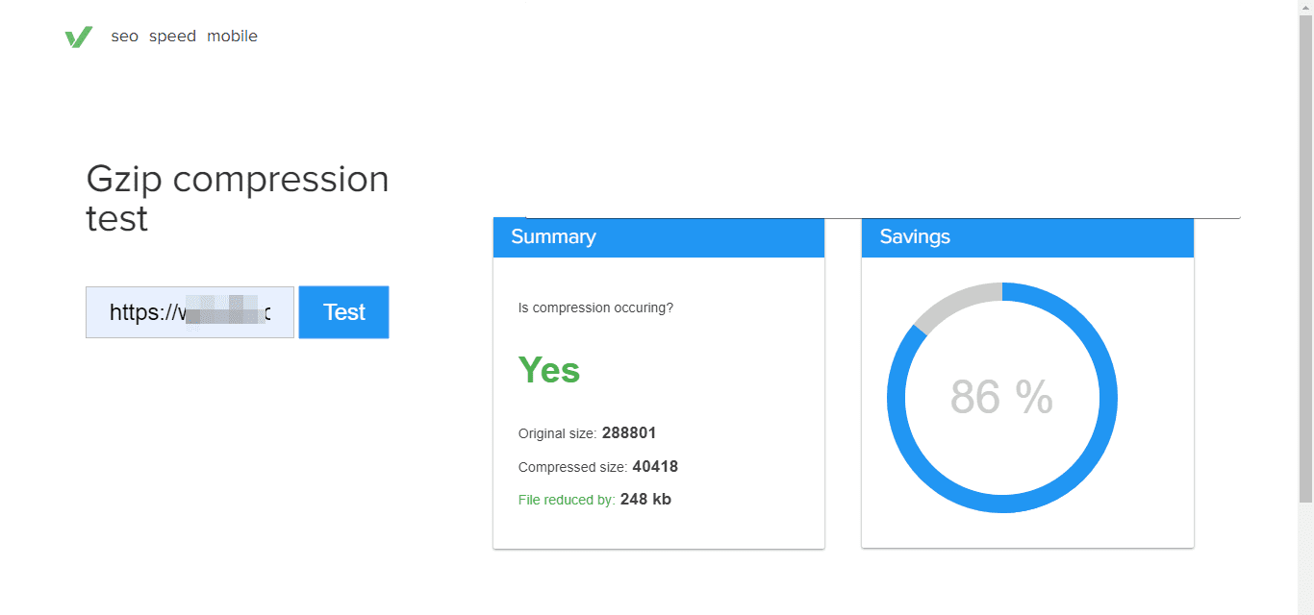Open the speed navigation link
The width and height of the screenshot is (1314, 615).
[x=172, y=37]
